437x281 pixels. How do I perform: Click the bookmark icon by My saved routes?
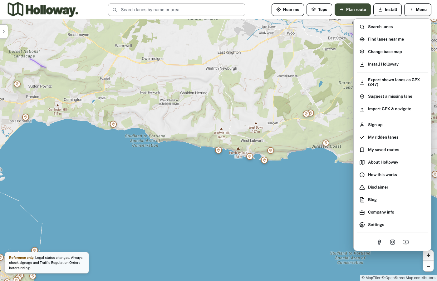click(362, 150)
